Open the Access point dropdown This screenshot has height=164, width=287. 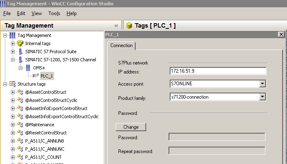262,84
